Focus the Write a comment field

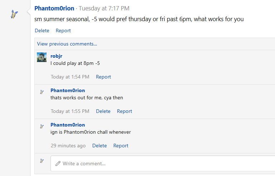click(163, 163)
